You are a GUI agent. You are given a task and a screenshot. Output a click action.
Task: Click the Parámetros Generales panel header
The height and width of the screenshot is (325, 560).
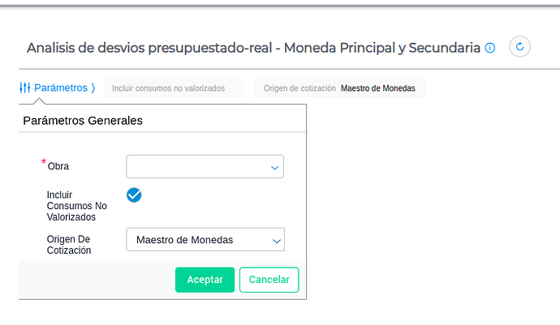tap(83, 121)
